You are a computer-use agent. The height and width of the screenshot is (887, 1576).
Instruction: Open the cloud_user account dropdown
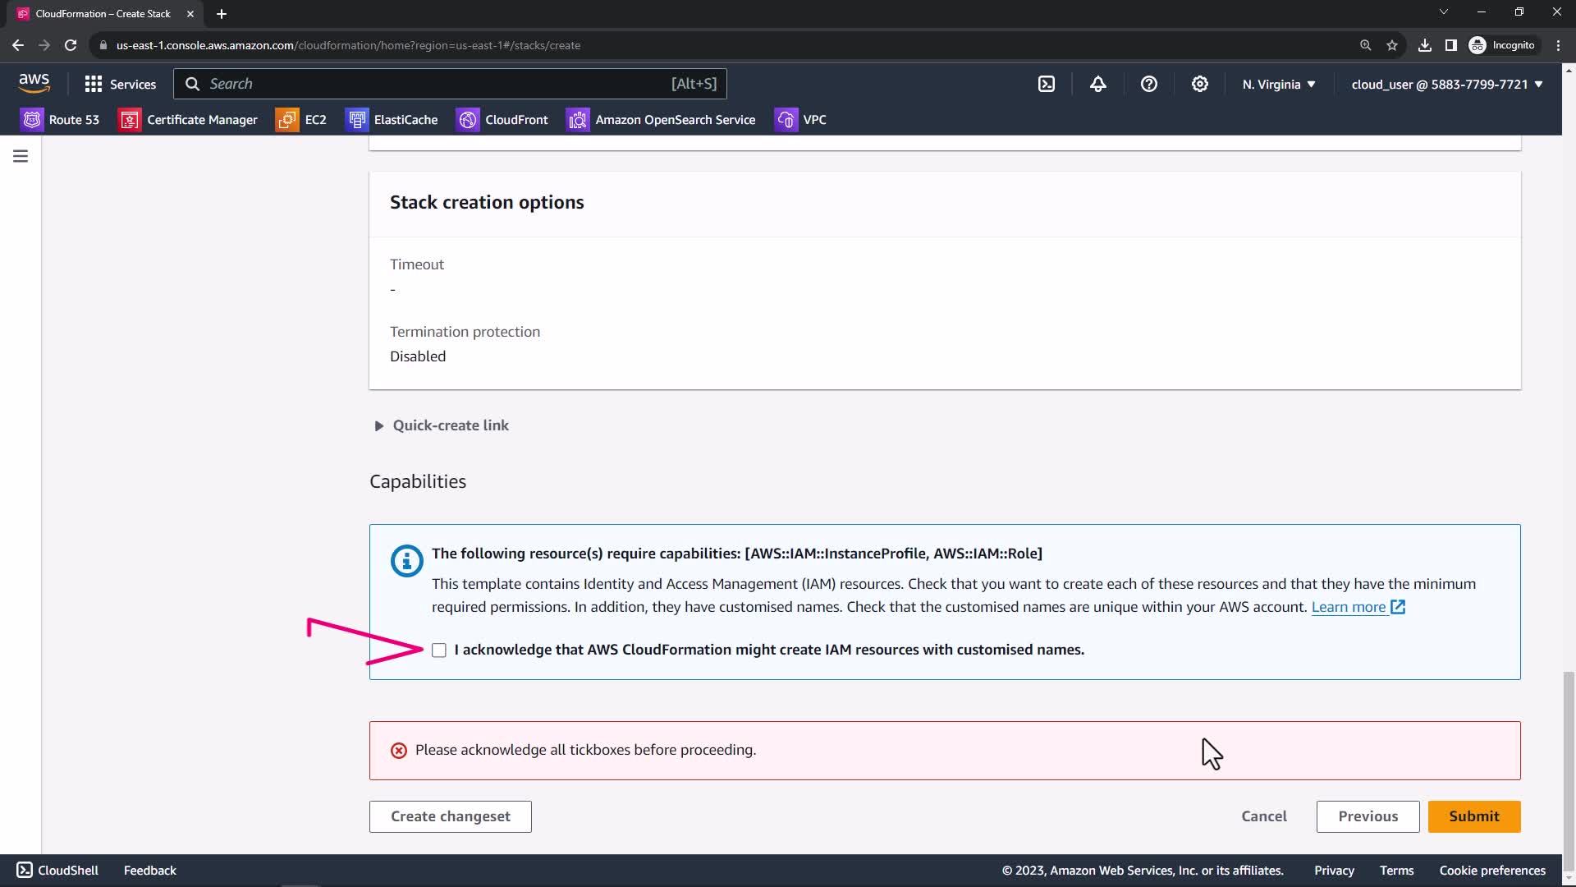1446,85
